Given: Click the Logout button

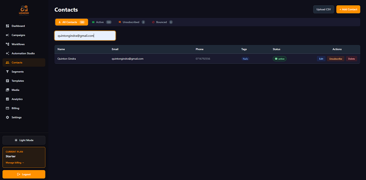Looking at the screenshot, I should (24, 174).
